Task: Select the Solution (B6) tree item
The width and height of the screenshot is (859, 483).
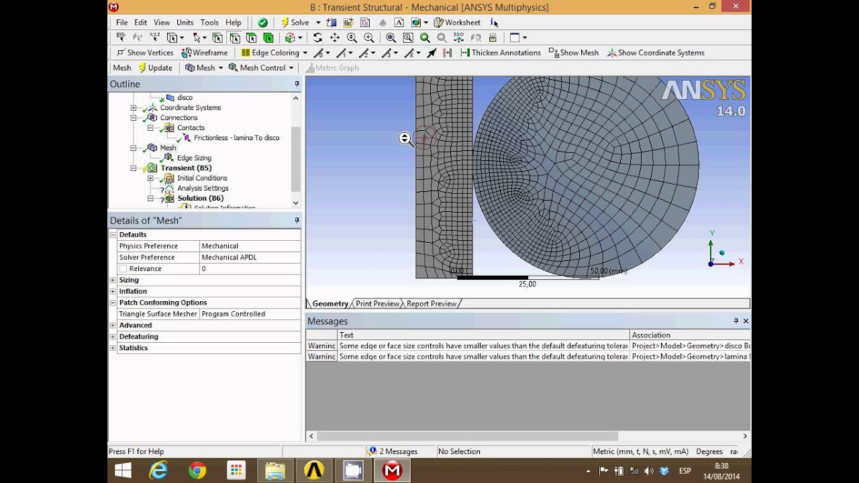Action: click(201, 198)
